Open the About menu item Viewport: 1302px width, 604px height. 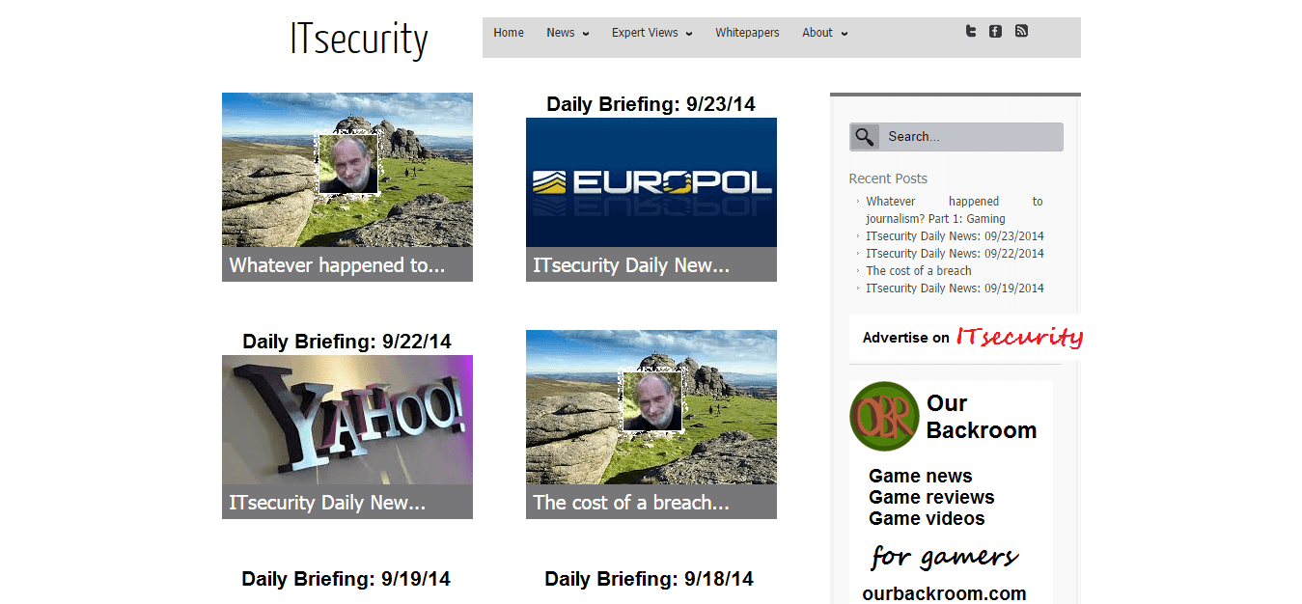(x=817, y=33)
